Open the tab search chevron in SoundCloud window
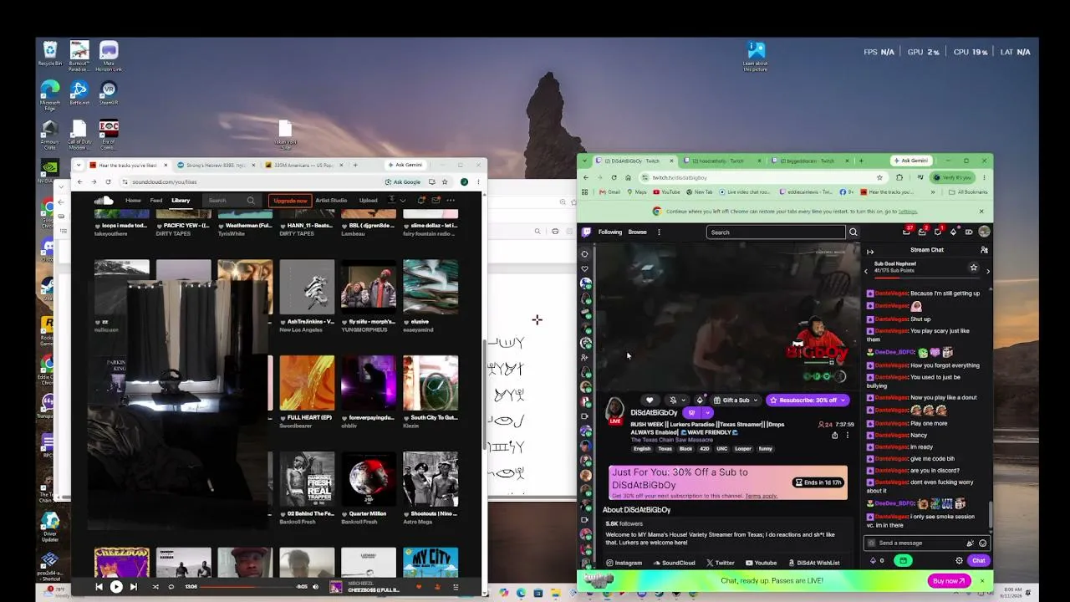Viewport: 1070px width, 602px height. click(79, 165)
